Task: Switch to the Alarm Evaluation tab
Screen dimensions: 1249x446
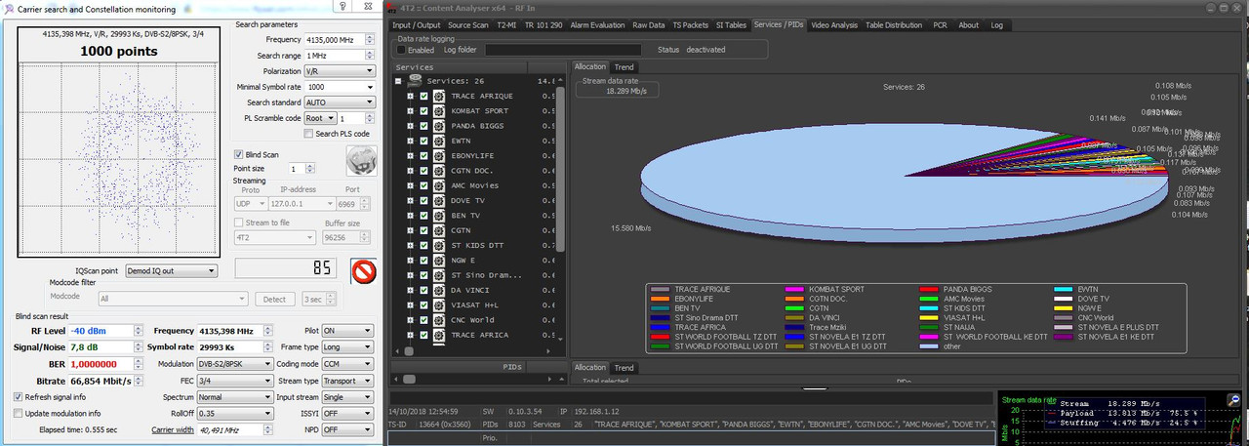Action: point(597,24)
